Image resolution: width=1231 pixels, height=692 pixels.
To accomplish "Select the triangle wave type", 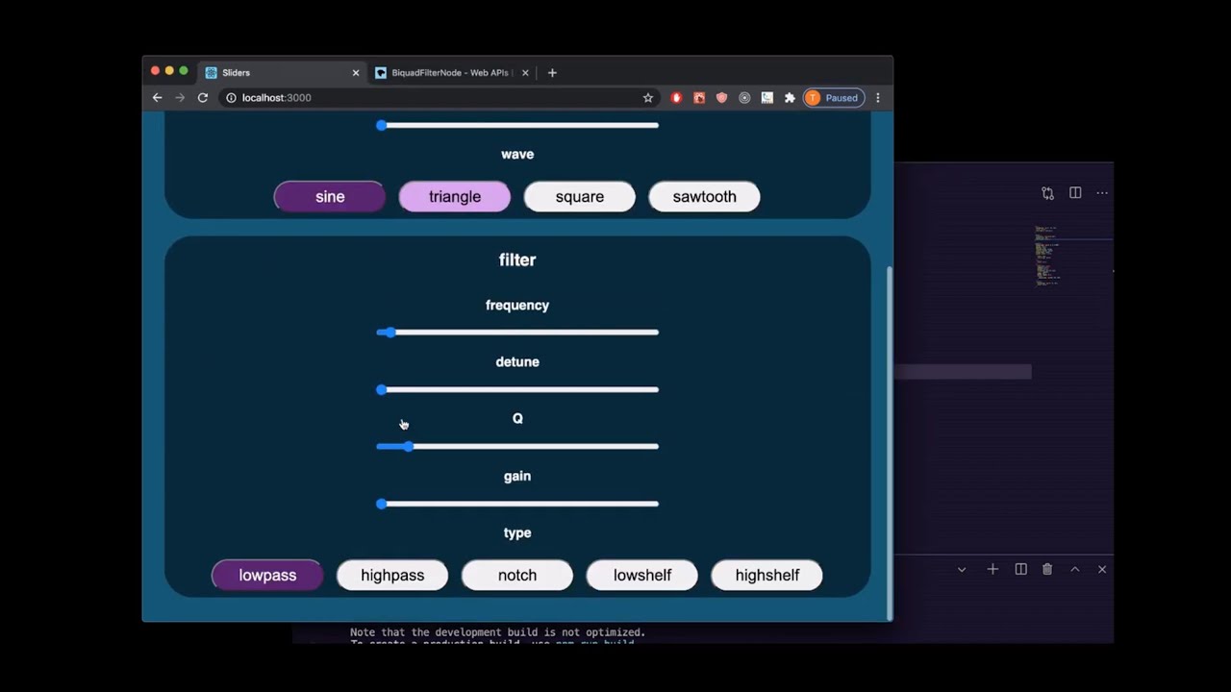I will point(455,196).
